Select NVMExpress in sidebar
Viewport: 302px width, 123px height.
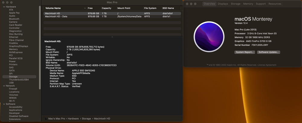coord(16,53)
